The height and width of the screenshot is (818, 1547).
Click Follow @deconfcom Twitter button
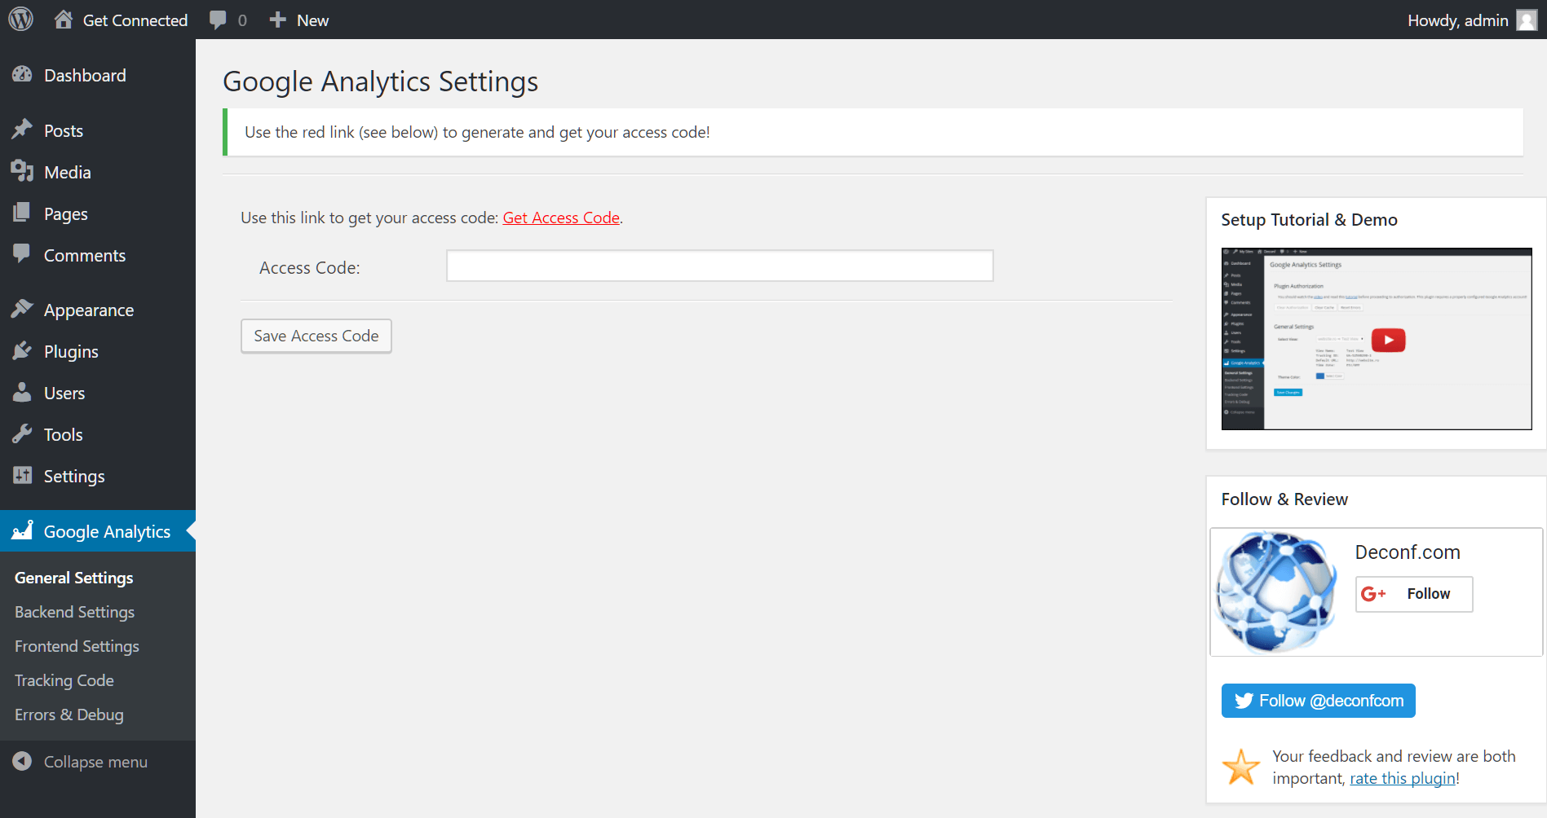[x=1318, y=701]
